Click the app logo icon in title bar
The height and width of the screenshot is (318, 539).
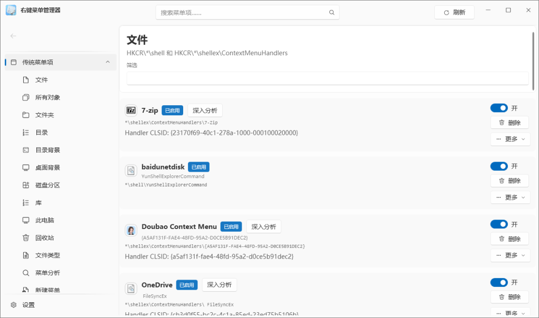point(11,10)
